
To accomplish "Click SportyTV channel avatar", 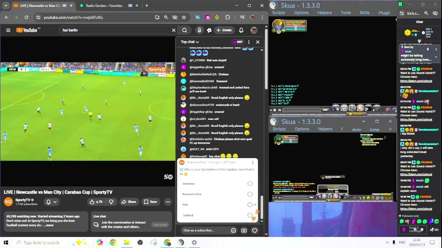I will coord(8,202).
